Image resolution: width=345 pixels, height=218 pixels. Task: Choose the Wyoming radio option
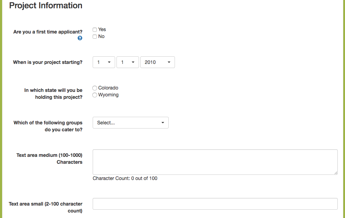tap(95, 95)
